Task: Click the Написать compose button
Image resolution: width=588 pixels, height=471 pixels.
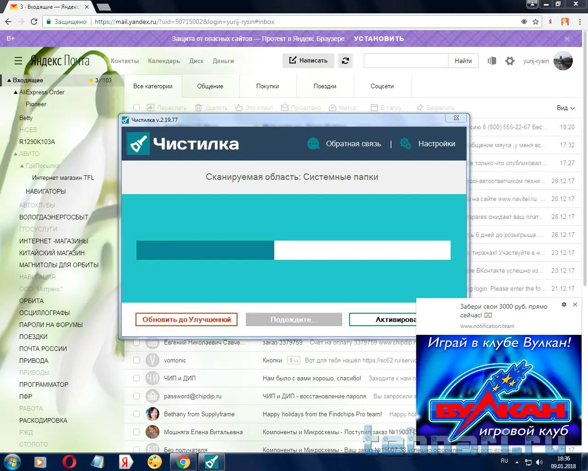Action: click(308, 60)
